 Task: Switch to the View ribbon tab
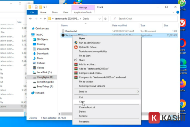pos(66,12)
